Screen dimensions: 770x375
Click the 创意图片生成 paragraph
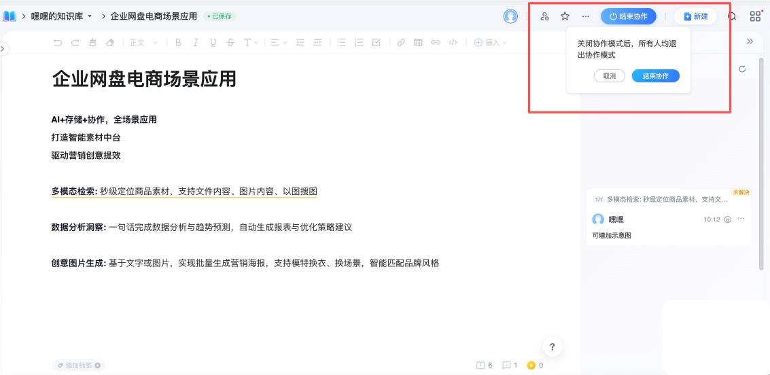[245, 263]
